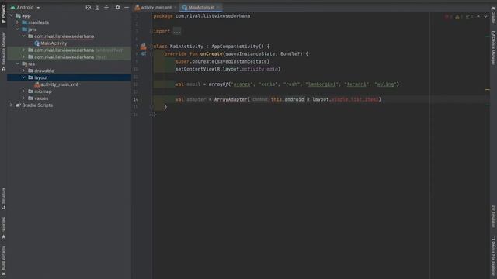The width and height of the screenshot is (497, 279).
Task: Open the Build Variants side tab
Action: click(x=3, y=261)
